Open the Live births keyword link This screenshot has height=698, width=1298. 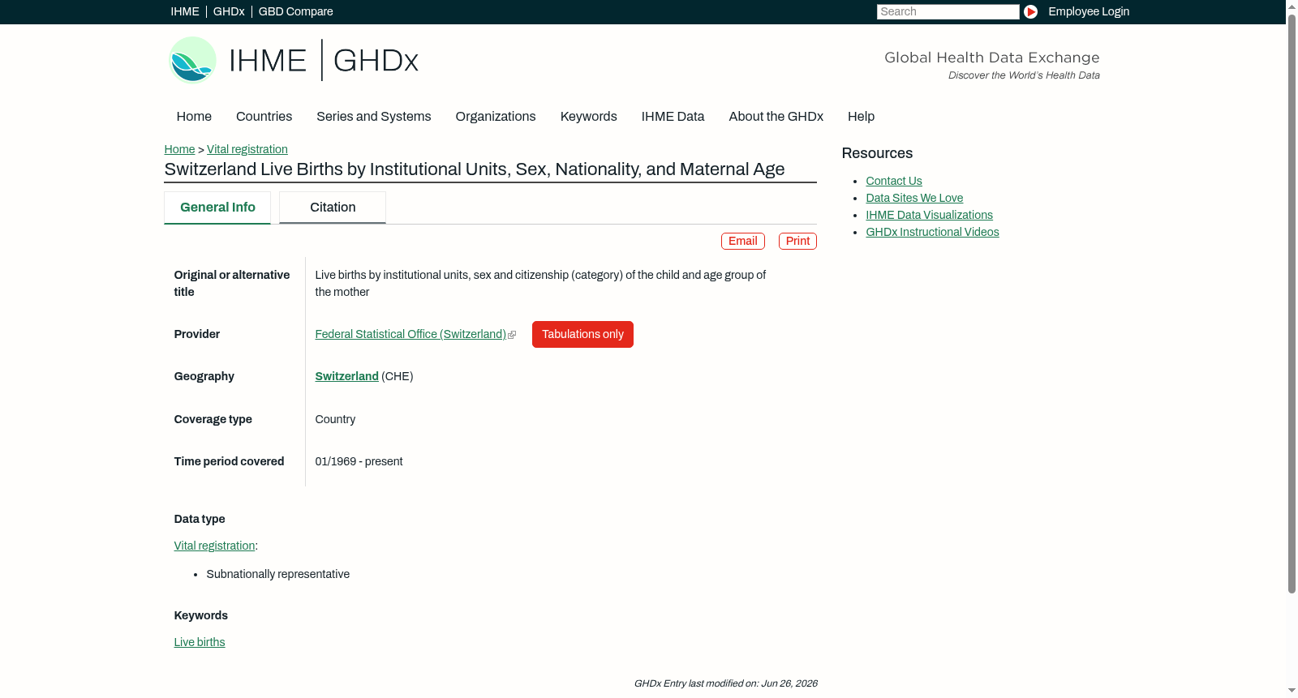[200, 643]
